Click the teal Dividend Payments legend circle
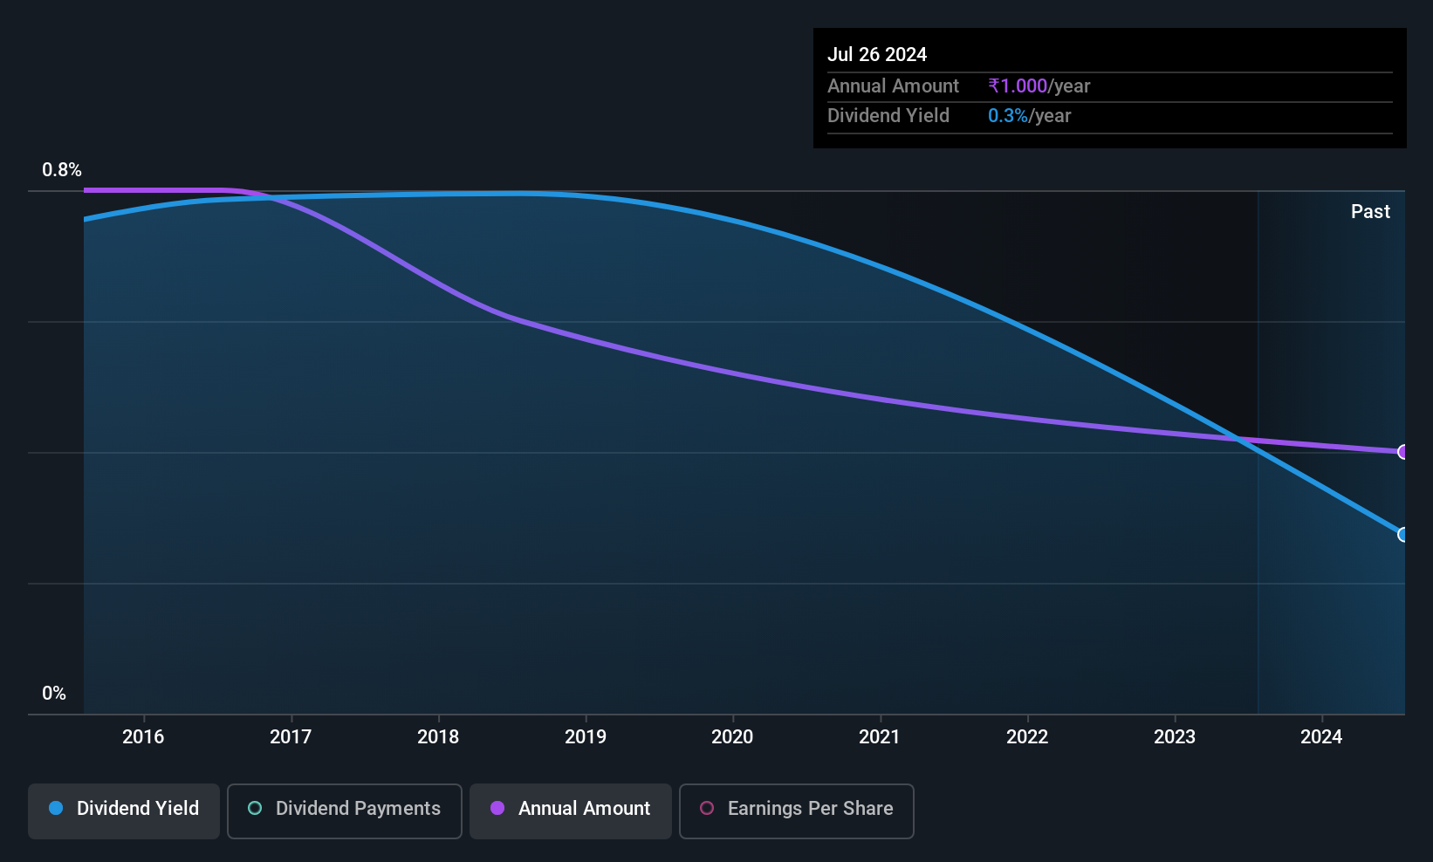 point(255,808)
